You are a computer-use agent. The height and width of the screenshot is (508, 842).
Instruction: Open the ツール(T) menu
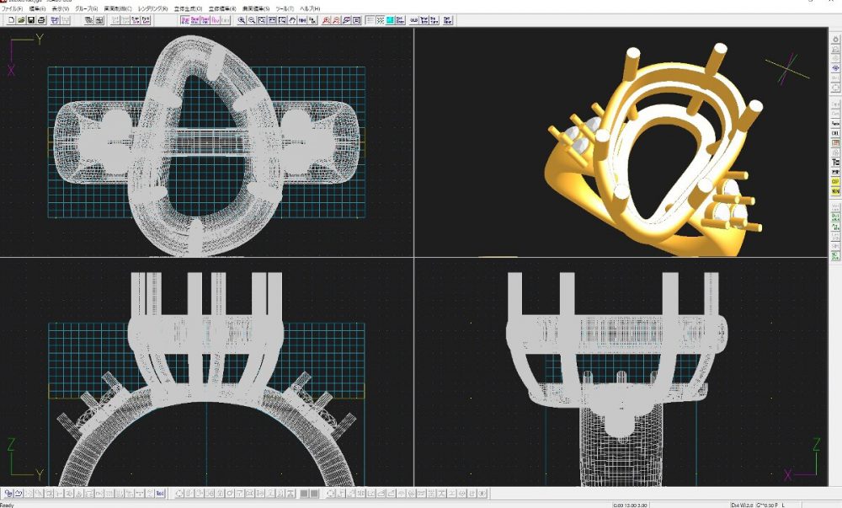point(285,8)
